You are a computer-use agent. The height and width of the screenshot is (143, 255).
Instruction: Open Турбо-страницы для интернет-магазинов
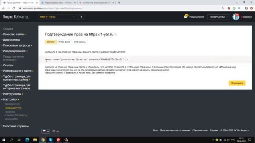pyautogui.click(x=17, y=87)
